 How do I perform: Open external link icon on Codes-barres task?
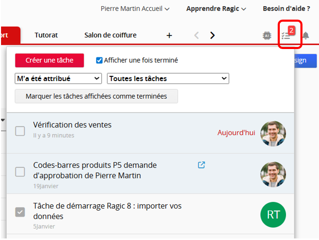pyautogui.click(x=202, y=165)
